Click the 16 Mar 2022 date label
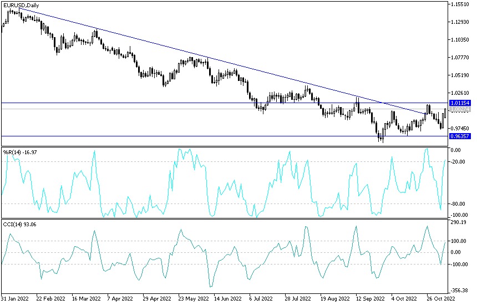This screenshot has width=477, height=305. pos(87,298)
